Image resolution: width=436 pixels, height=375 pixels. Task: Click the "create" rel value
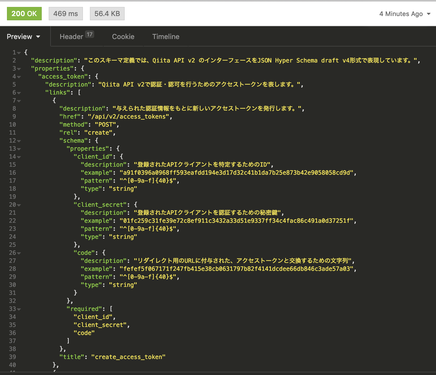98,133
